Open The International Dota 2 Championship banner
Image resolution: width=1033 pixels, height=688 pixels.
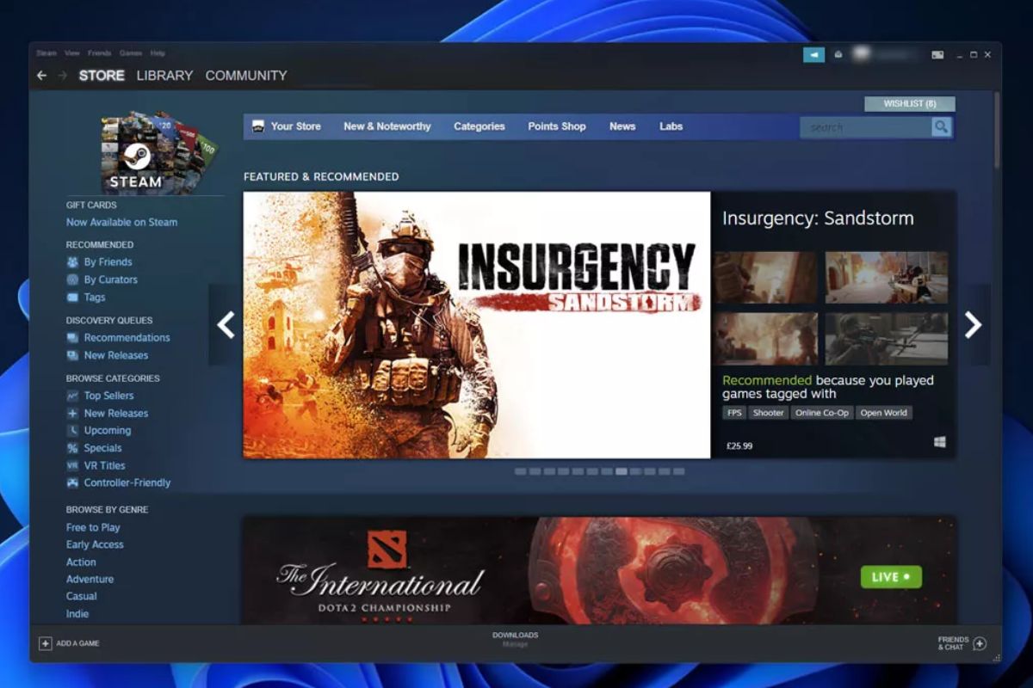(x=599, y=570)
